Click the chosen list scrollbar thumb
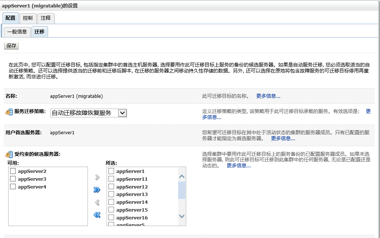The image size is (380, 238). (182, 190)
